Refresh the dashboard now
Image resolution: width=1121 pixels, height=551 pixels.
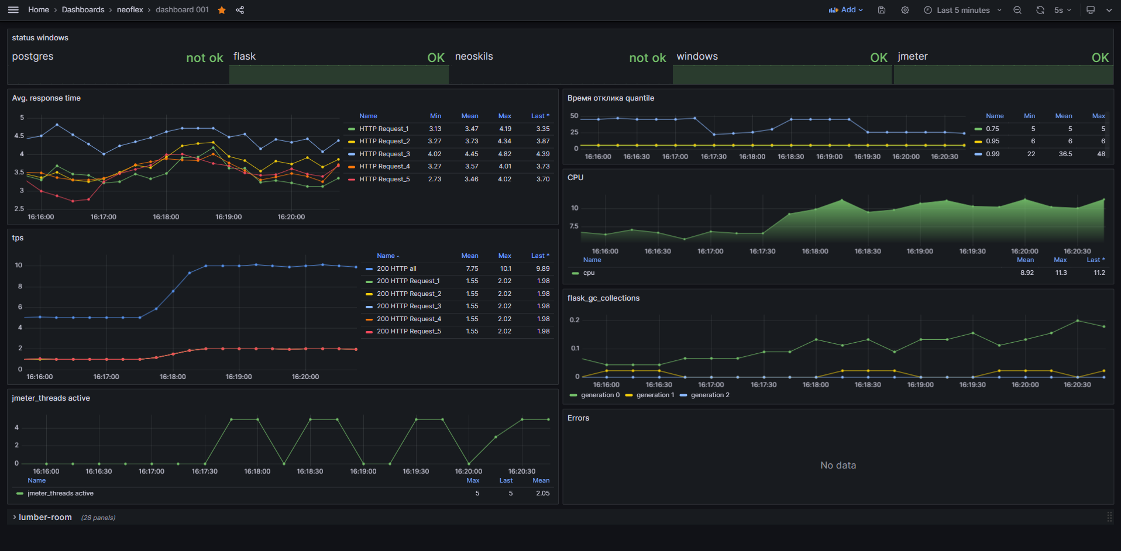[x=1040, y=10]
